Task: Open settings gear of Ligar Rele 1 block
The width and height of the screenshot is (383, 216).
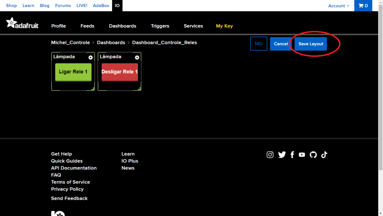Action: pos(91,57)
